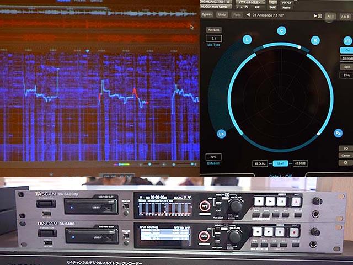Toggle the Arc Link button
Screen dimensions: 353x265
point(213,30)
